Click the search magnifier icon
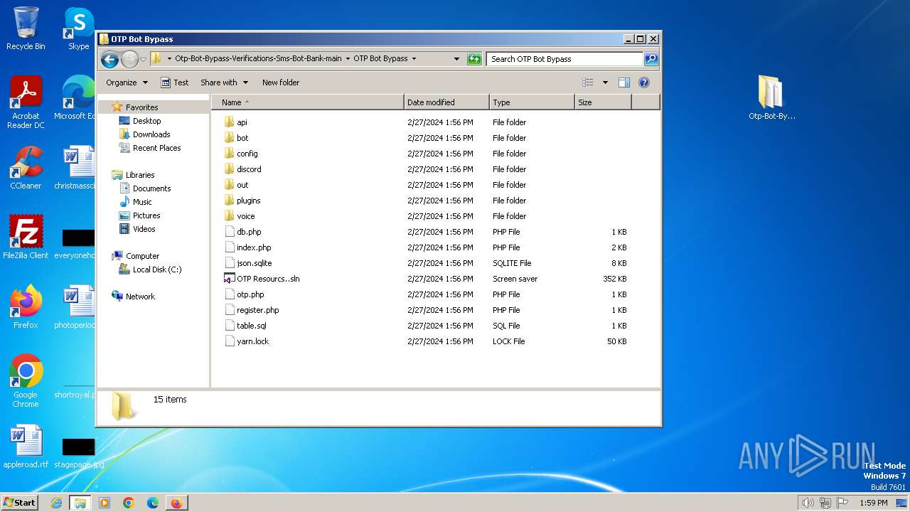Viewport: 910px width, 512px height. 651,59
